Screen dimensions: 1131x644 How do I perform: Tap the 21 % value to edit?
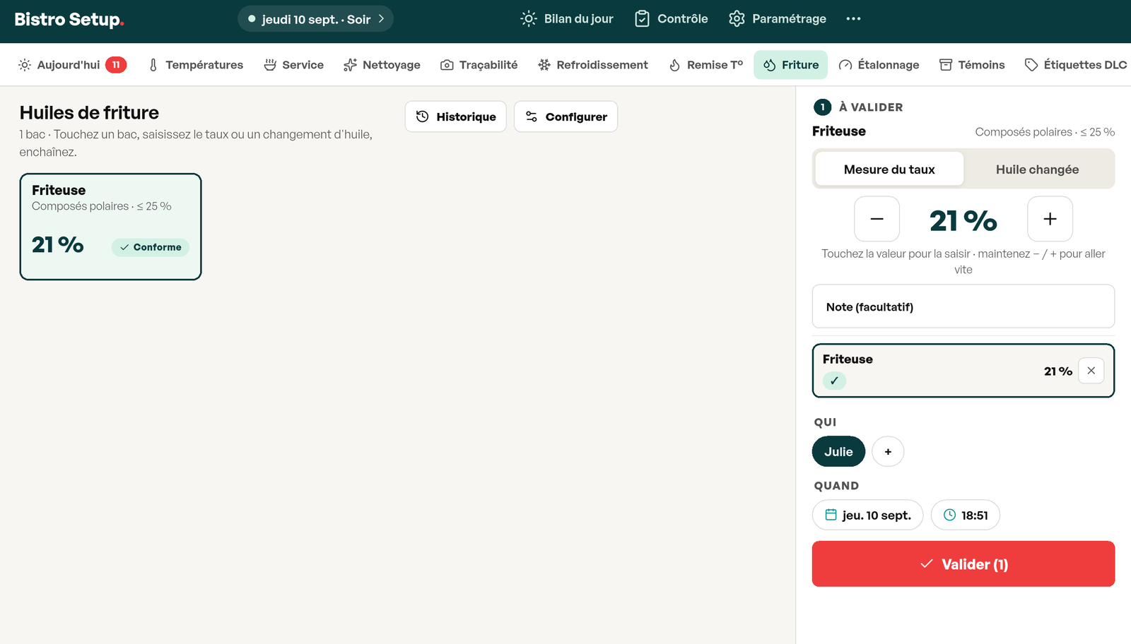point(963,220)
